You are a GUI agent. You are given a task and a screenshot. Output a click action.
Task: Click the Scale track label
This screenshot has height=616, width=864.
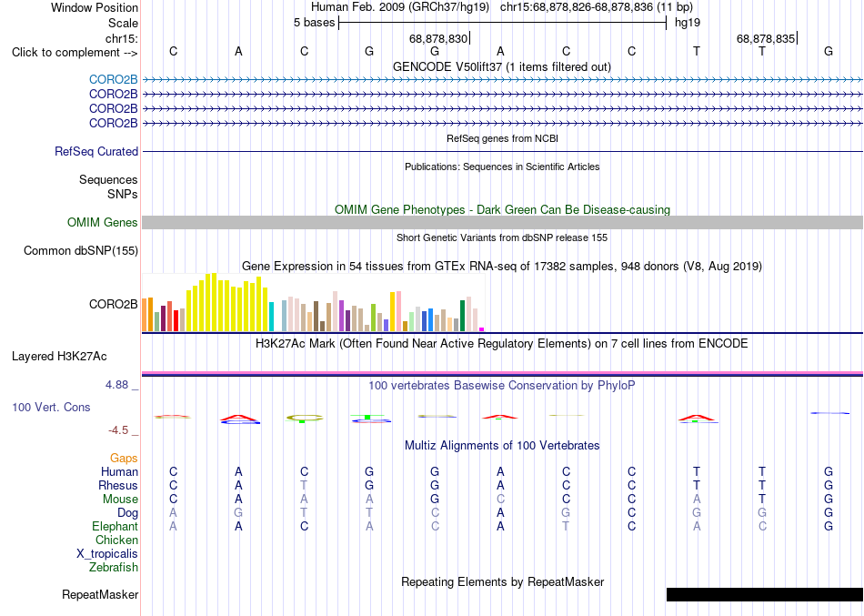(123, 23)
